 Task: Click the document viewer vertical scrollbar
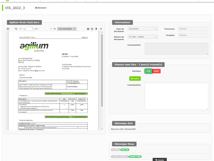point(102,70)
